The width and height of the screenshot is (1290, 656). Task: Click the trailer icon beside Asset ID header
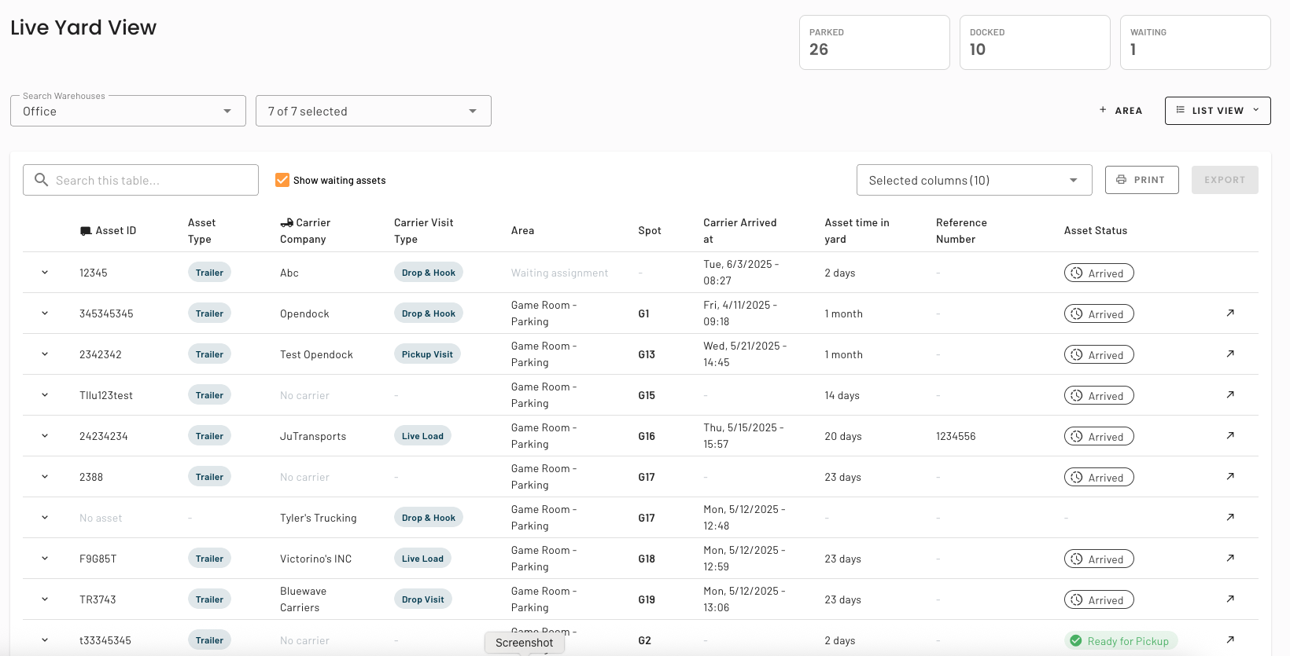coord(86,231)
